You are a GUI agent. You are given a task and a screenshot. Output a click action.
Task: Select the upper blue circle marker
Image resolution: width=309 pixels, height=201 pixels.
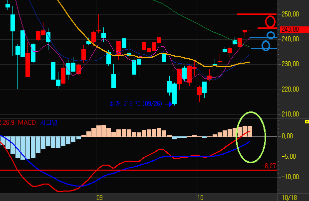271,35
